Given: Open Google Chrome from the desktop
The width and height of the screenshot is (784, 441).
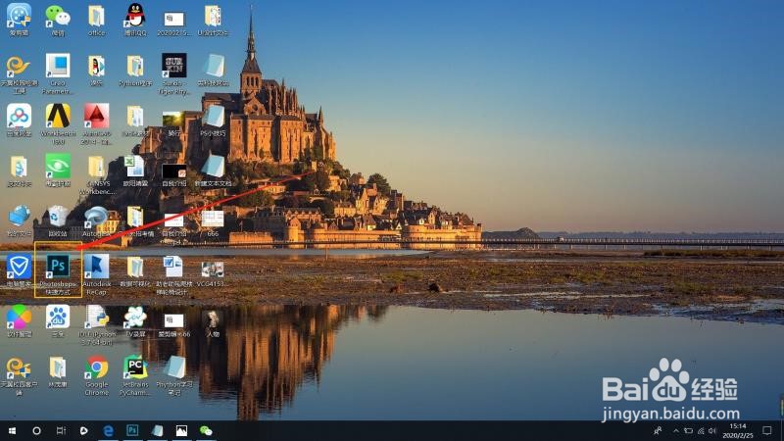Looking at the screenshot, I should click(96, 376).
